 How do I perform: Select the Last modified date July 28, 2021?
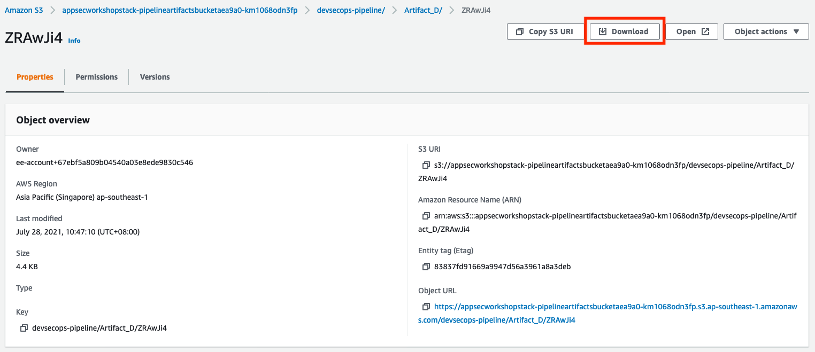click(x=78, y=232)
